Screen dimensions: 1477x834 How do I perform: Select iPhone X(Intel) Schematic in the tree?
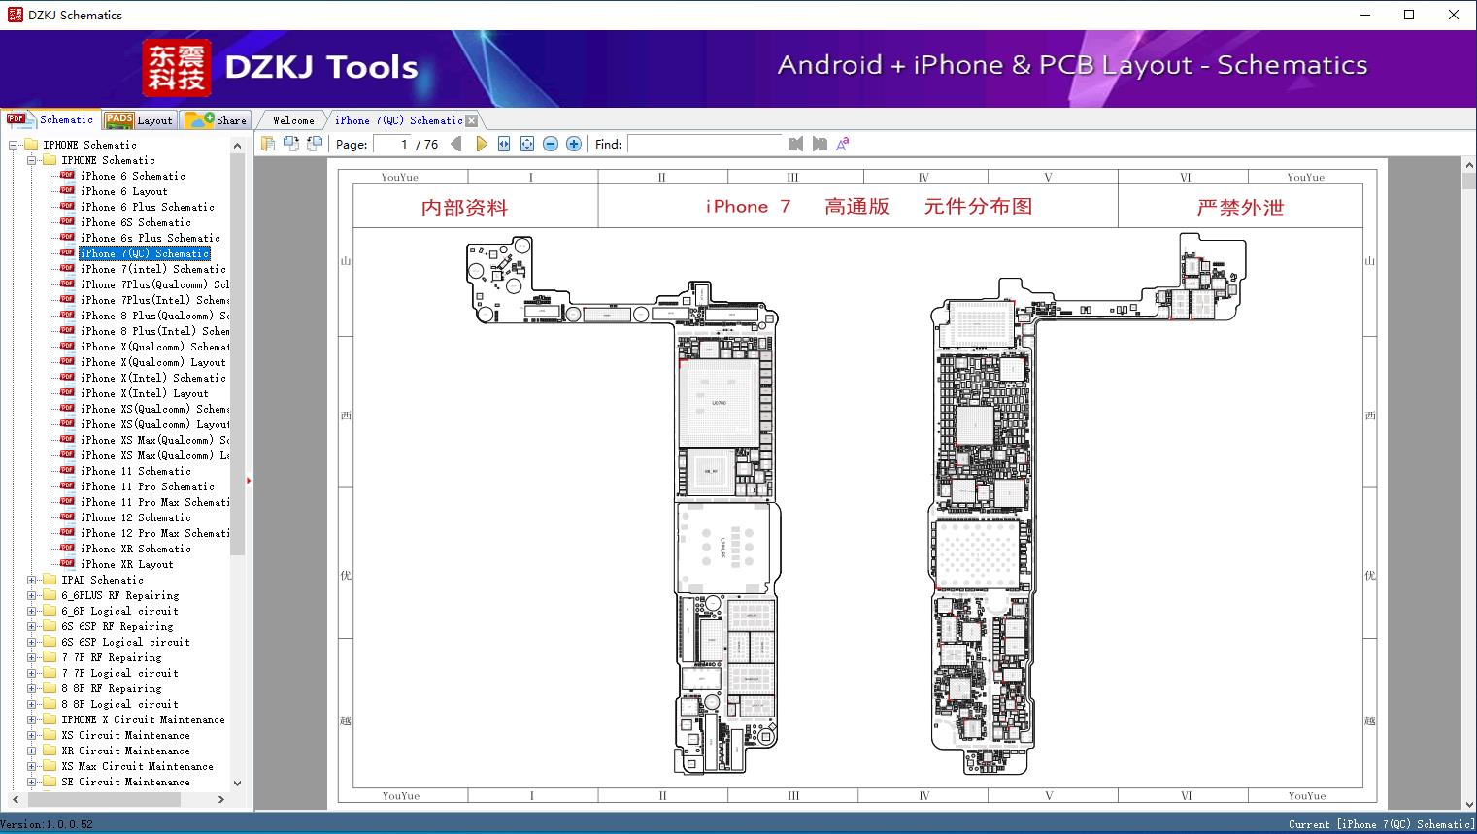(x=153, y=378)
